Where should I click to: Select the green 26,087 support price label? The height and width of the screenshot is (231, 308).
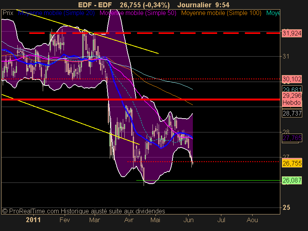coord(292,180)
